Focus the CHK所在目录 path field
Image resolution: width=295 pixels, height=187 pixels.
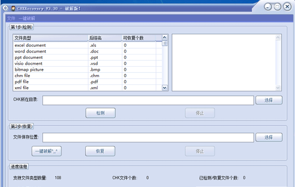pos(148,100)
